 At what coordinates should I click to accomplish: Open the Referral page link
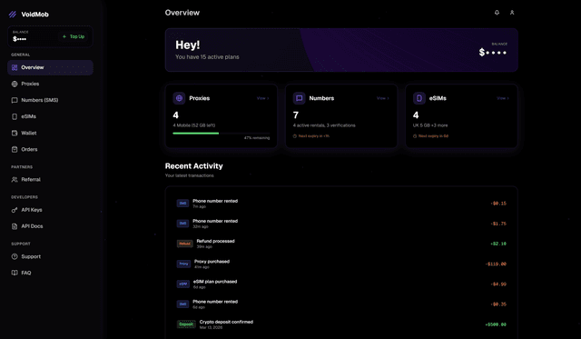coord(50,180)
